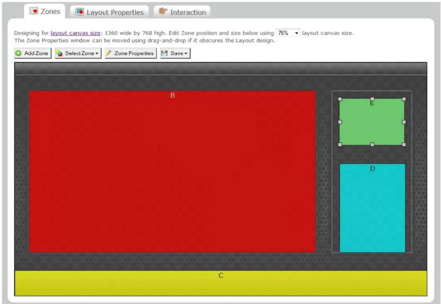This screenshot has height=304, width=441.
Task: Click zone E bottom-right resize handle
Action: 404,145
